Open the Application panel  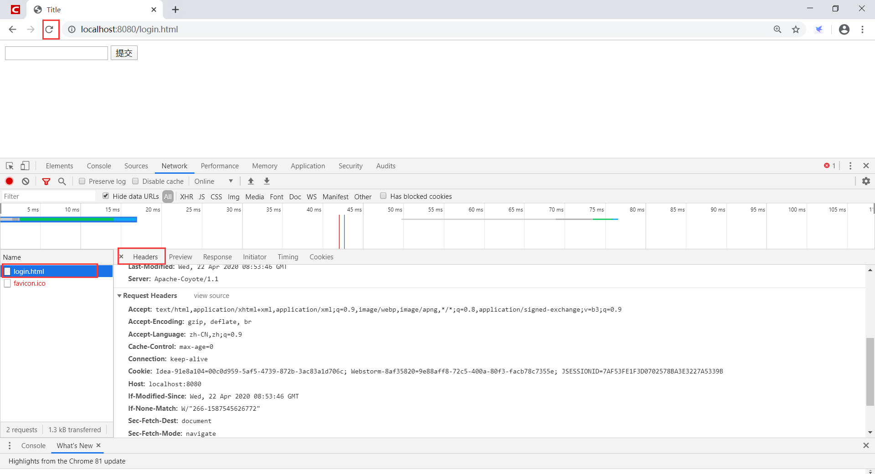(x=308, y=166)
